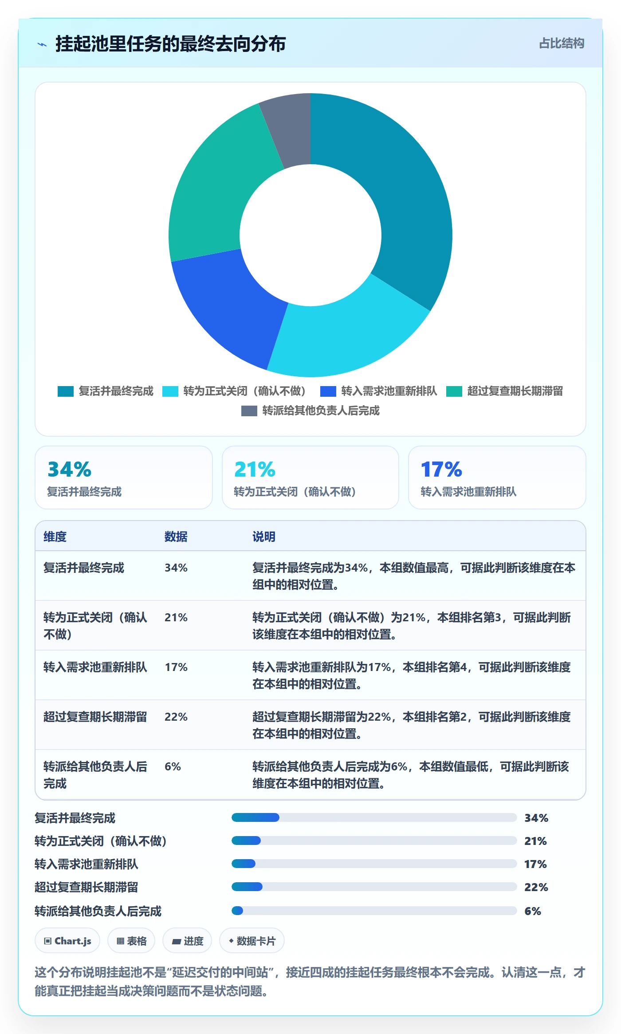Click the title 挂起池里任务的最终去向分布

pyautogui.click(x=171, y=44)
